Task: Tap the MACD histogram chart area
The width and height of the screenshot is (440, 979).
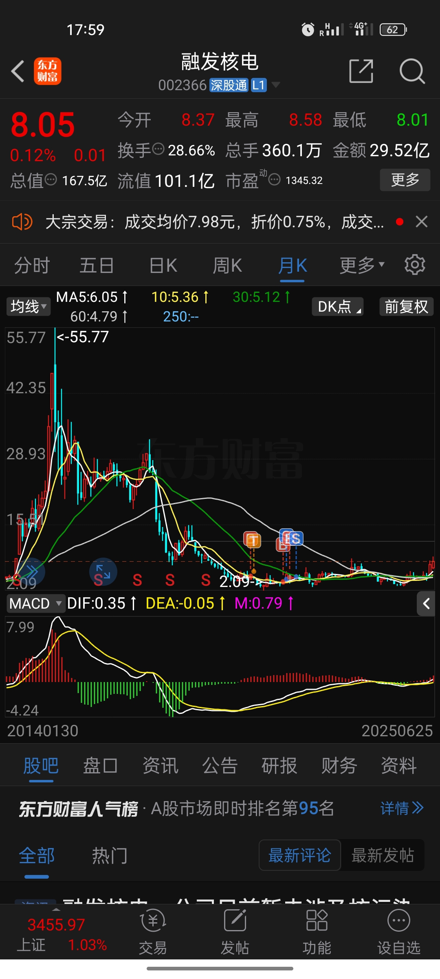Action: (x=220, y=667)
